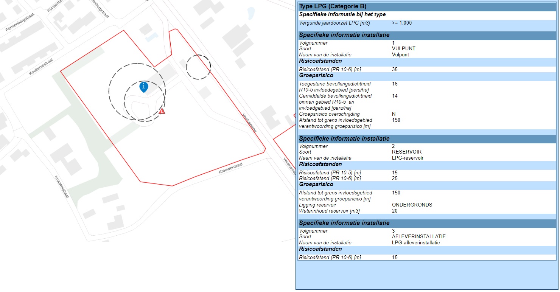The height and width of the screenshot is (292, 560).
Task: Click the 'Groepsrisico overschrijding' label
Action: pos(329,114)
